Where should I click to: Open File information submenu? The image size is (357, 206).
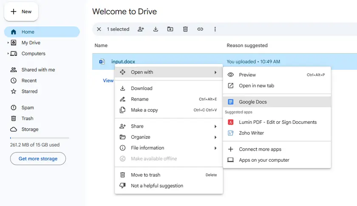(169, 148)
